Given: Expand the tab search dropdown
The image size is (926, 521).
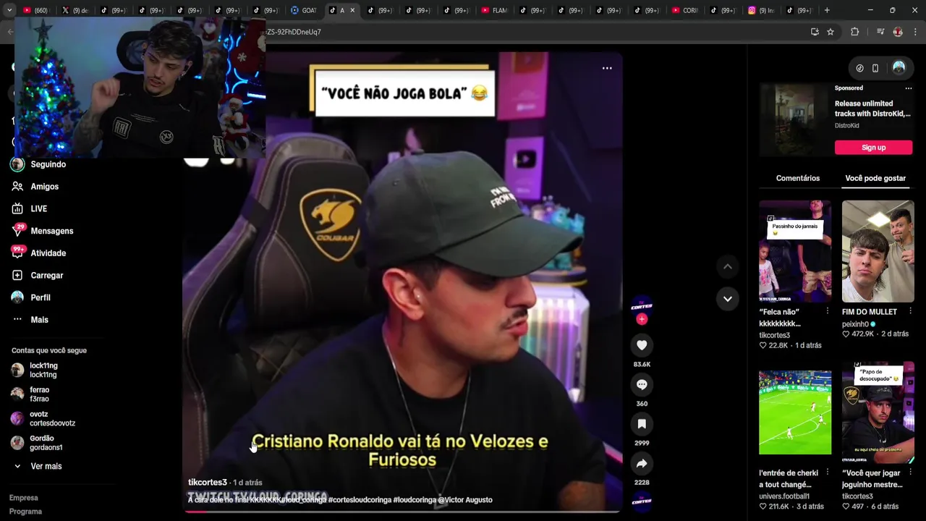Looking at the screenshot, I should coord(9,10).
